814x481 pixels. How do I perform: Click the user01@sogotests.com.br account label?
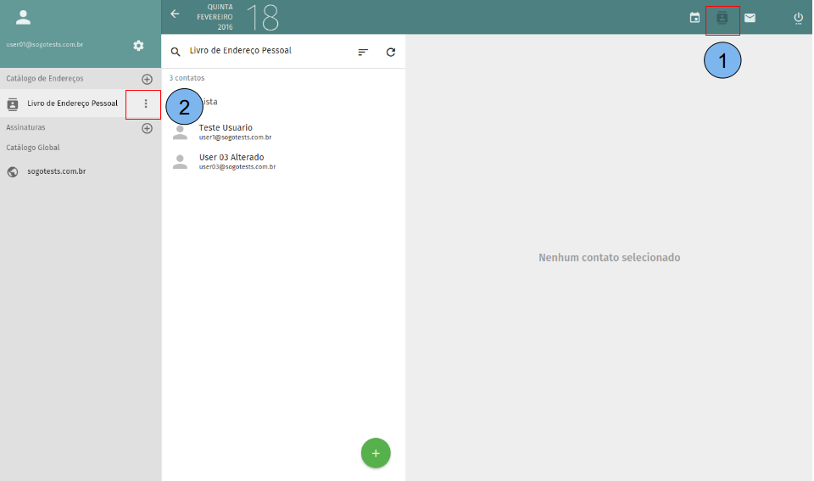click(x=44, y=44)
